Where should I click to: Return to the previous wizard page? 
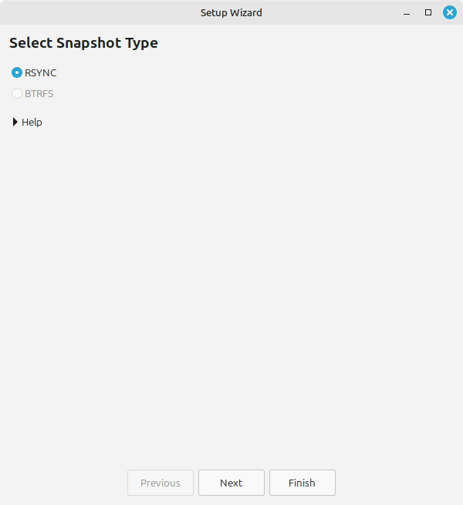[161, 483]
